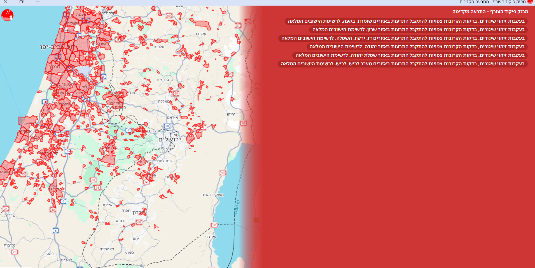Screen dimensions: 535x268
Task: Click the Route 25 road shield
Action: tap(15, 252)
